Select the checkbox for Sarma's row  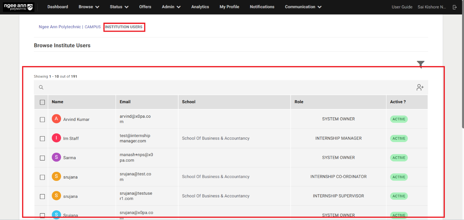(x=42, y=158)
